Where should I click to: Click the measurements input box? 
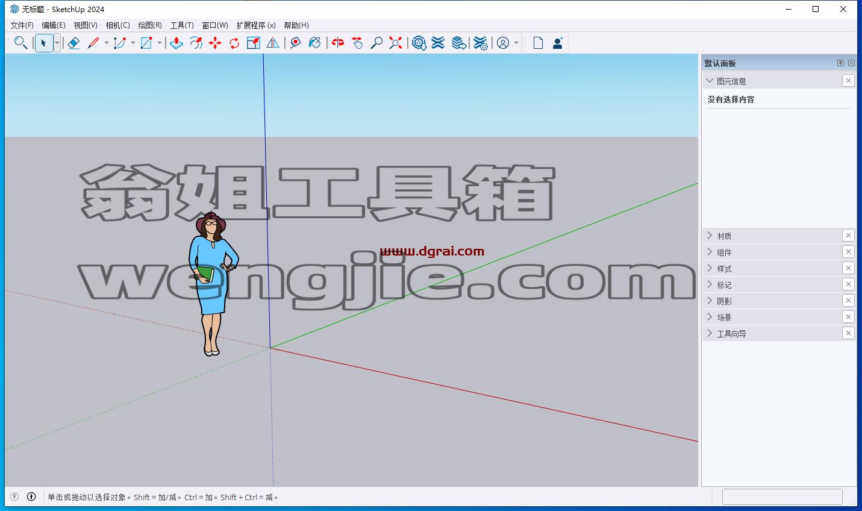[x=782, y=497]
